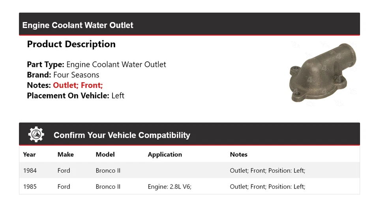Screen dimensions: 379x207
Task: Click the Year column header
Action: click(29, 155)
